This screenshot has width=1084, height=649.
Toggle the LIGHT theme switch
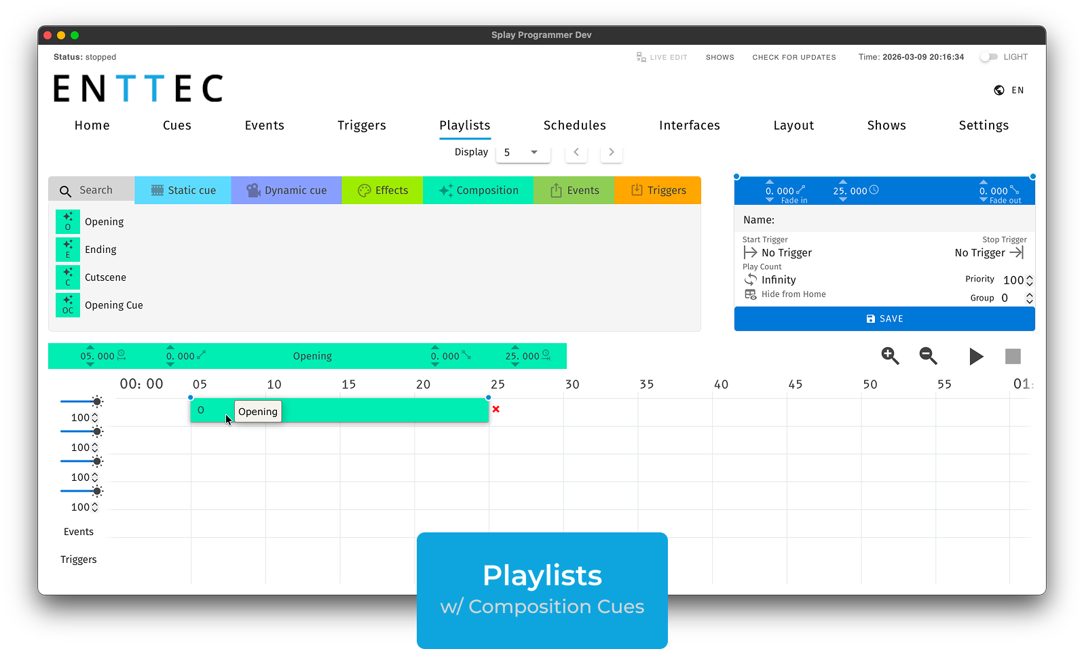[x=989, y=57]
